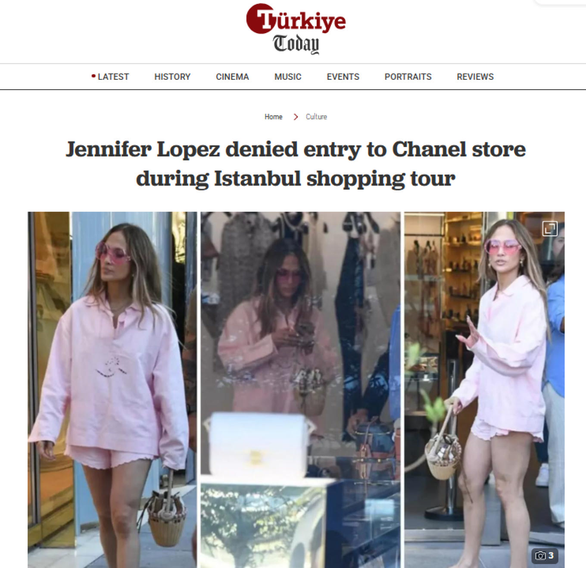Open fullscreen expand icon on photo
Screen dimensions: 586x568
tap(550, 228)
